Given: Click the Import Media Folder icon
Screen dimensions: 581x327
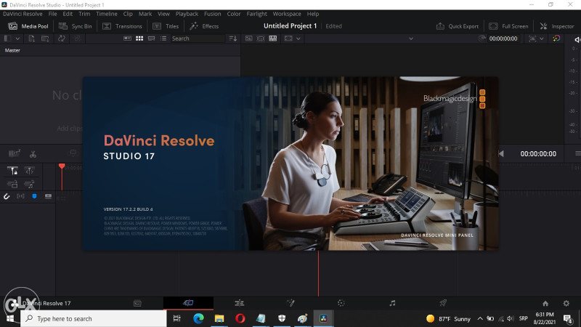Looking at the screenshot, I should click(45, 39).
